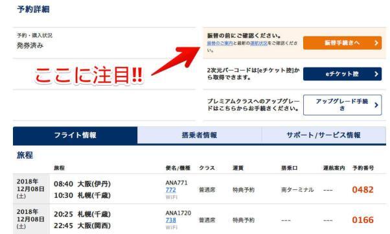The image size is (390, 234).
Task: Click the 旅程 section heading
Action: 25,155
